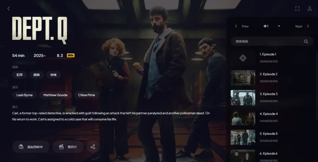318x162 pixels.
Task: Click the search magnifier icon
Action: click(306, 41)
